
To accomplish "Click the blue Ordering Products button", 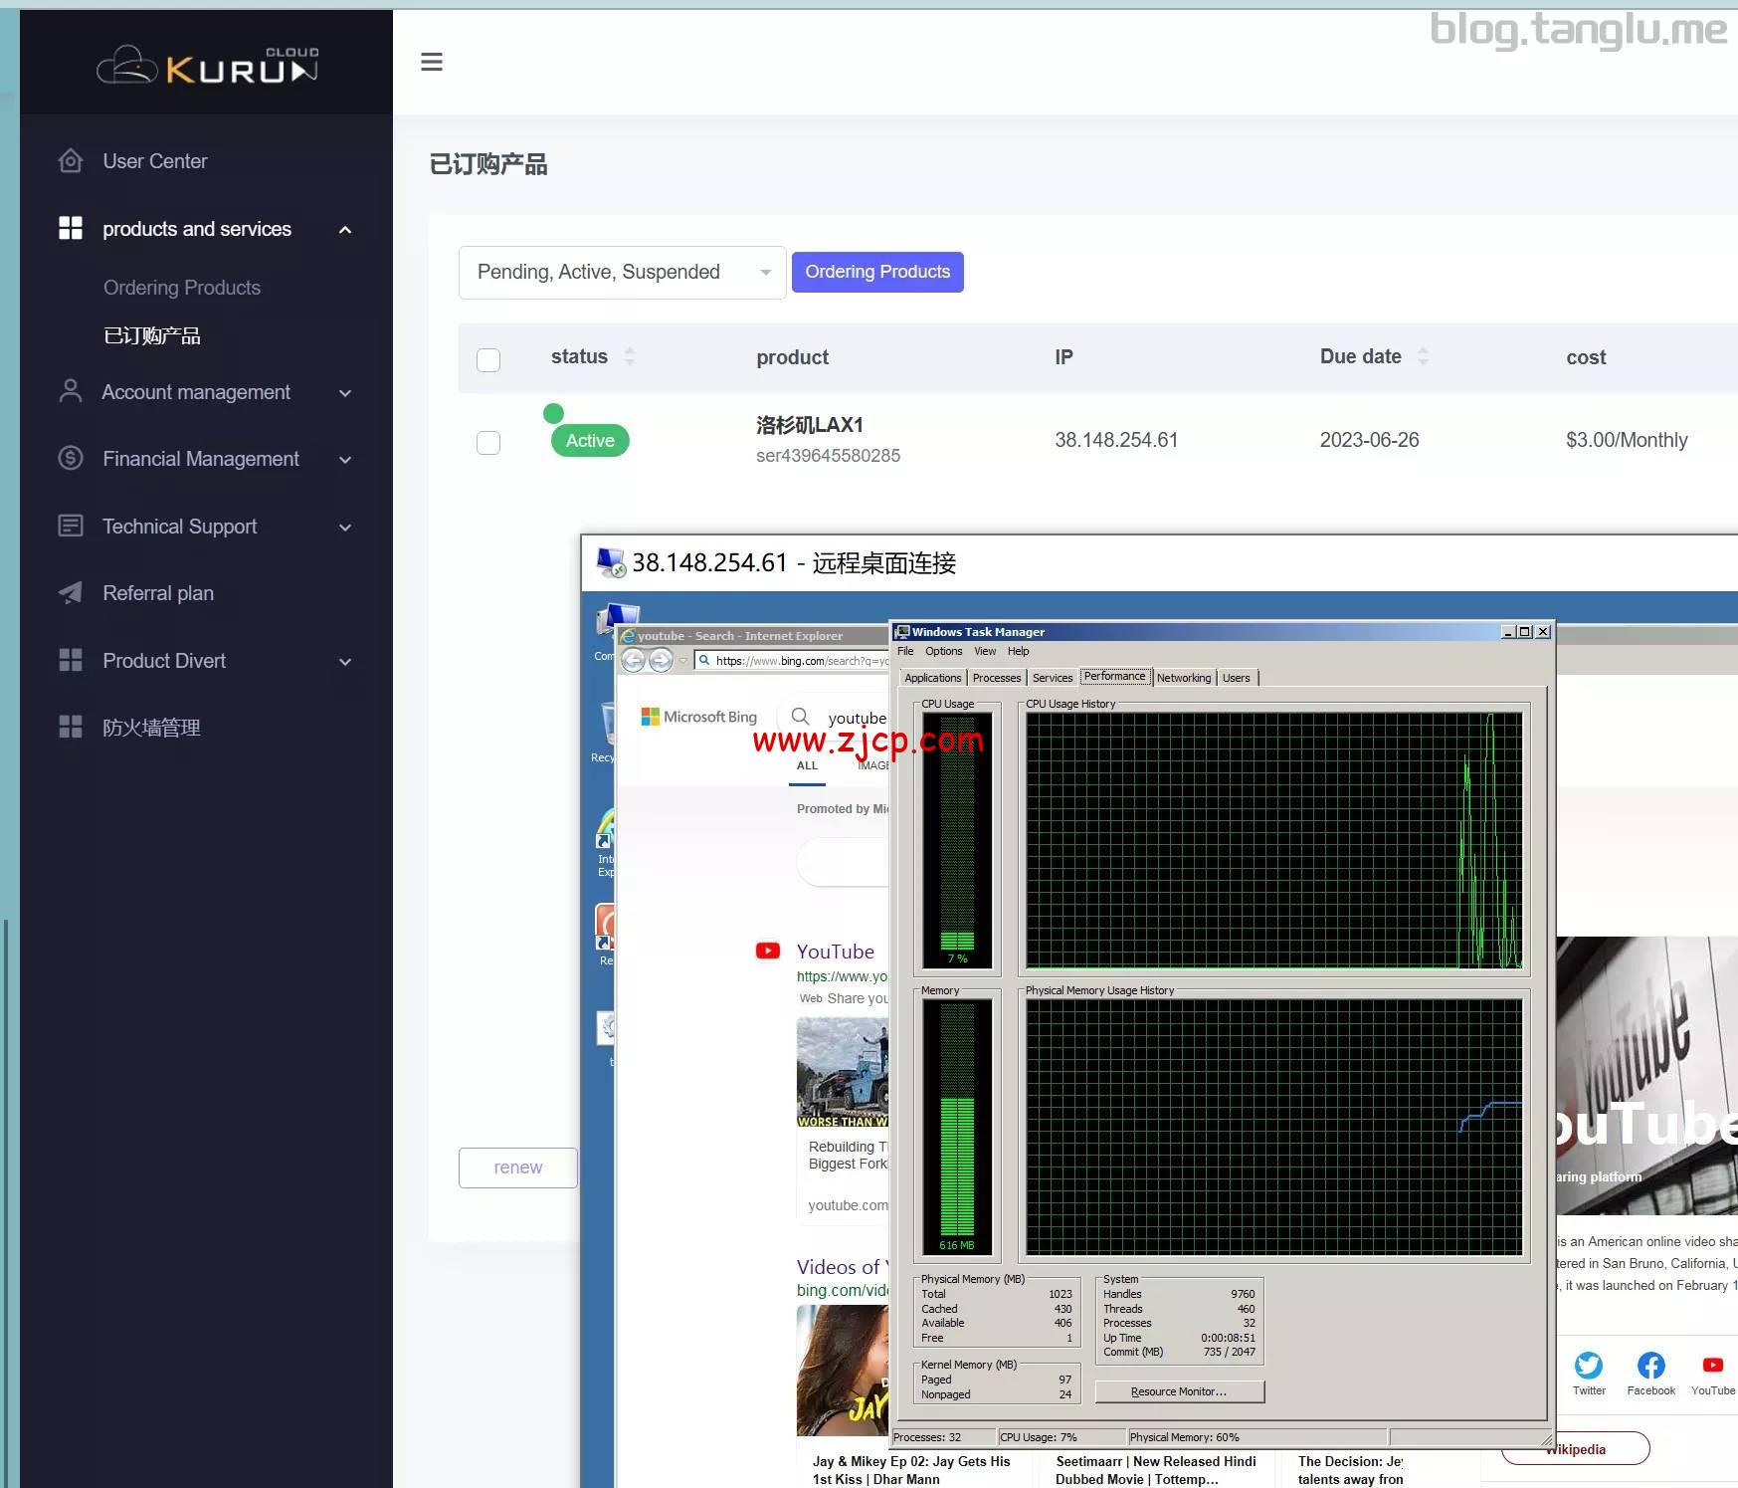I will click(877, 272).
